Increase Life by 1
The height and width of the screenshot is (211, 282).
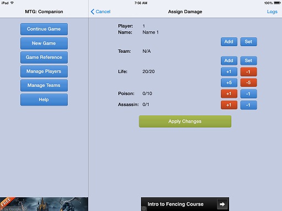(x=229, y=72)
